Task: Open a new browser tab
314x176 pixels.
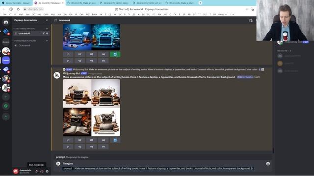Action: click(200, 3)
